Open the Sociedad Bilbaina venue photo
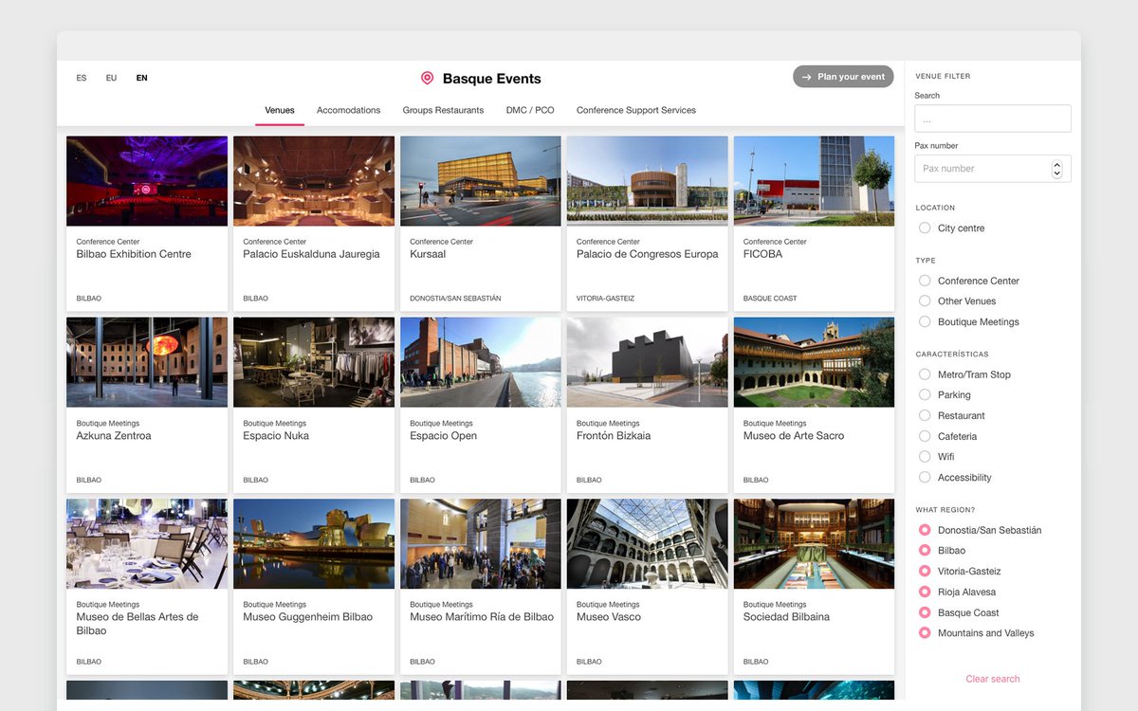The image size is (1138, 711). 814,544
